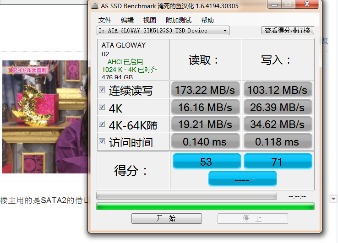The image size is (338, 243).
Task: Click the 查看得分排行榜 button
Action: point(288,30)
